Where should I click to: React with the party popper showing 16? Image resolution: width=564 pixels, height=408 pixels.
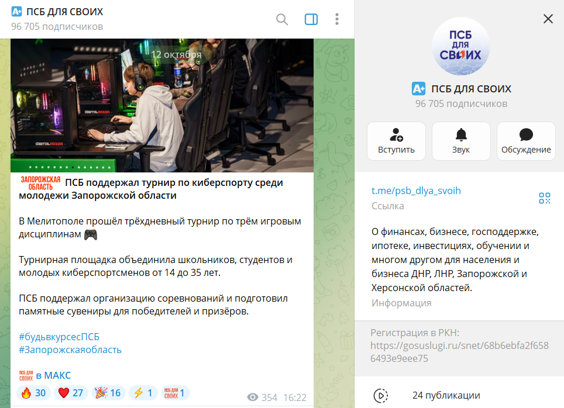coord(108,393)
